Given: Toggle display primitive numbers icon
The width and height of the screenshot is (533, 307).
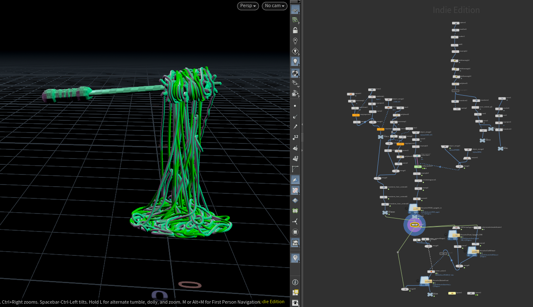Looking at the screenshot, I should point(295,159).
